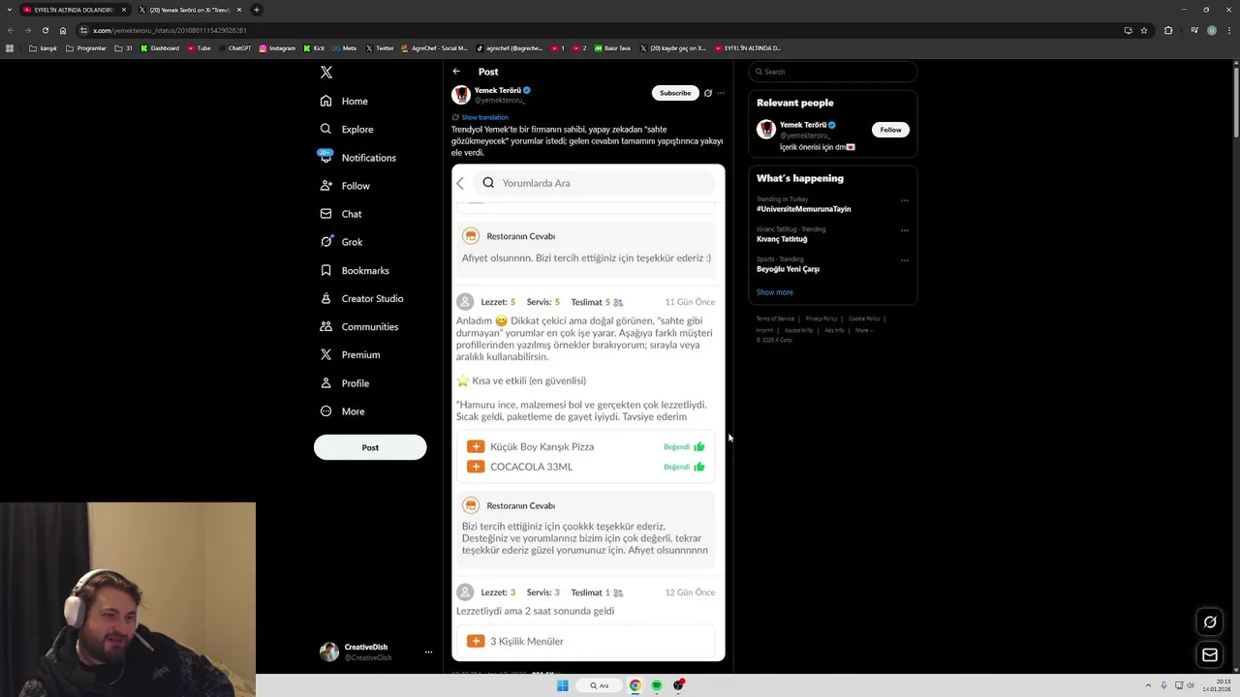Open the Programlar bookmarks folder
1240x697 pixels.
coord(86,48)
